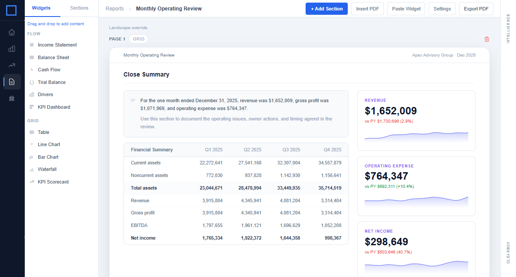Click the bank icon in the sidebar
The width and height of the screenshot is (516, 277).
[x=12, y=98]
